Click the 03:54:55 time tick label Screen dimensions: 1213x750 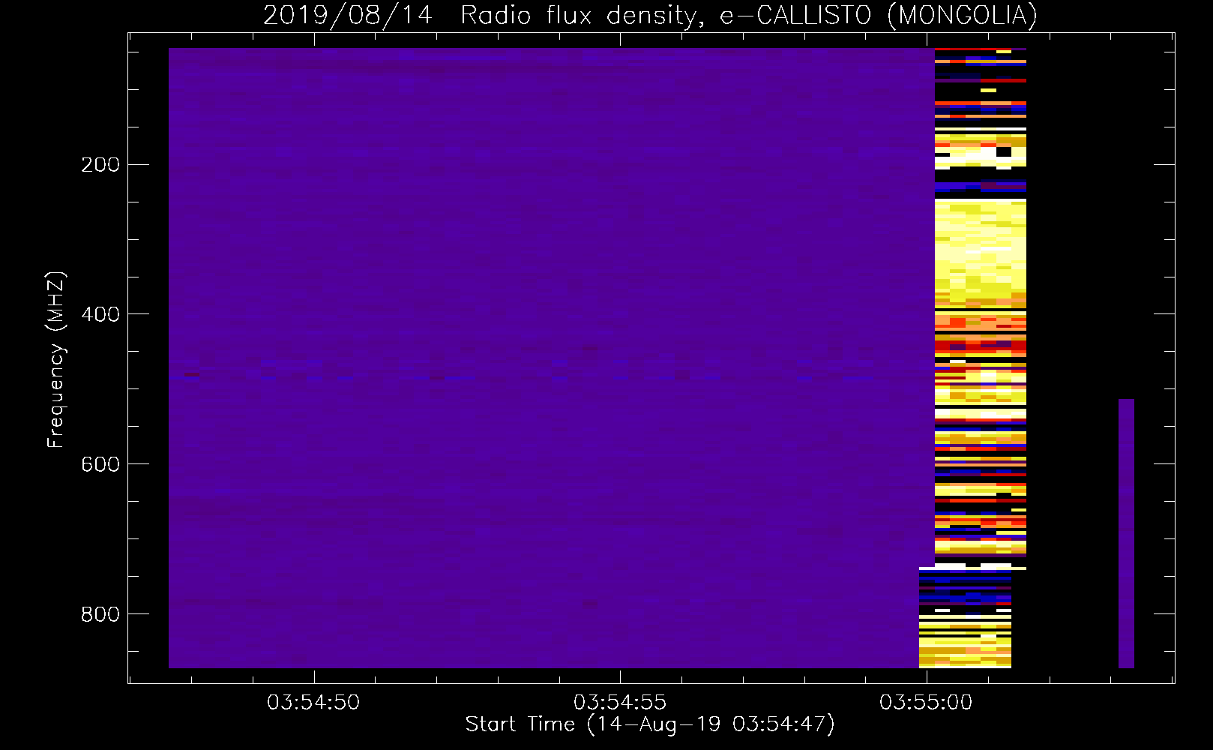pyautogui.click(x=620, y=703)
